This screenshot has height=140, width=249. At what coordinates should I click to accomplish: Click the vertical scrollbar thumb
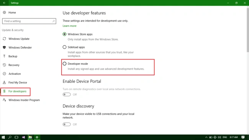pos(248,30)
